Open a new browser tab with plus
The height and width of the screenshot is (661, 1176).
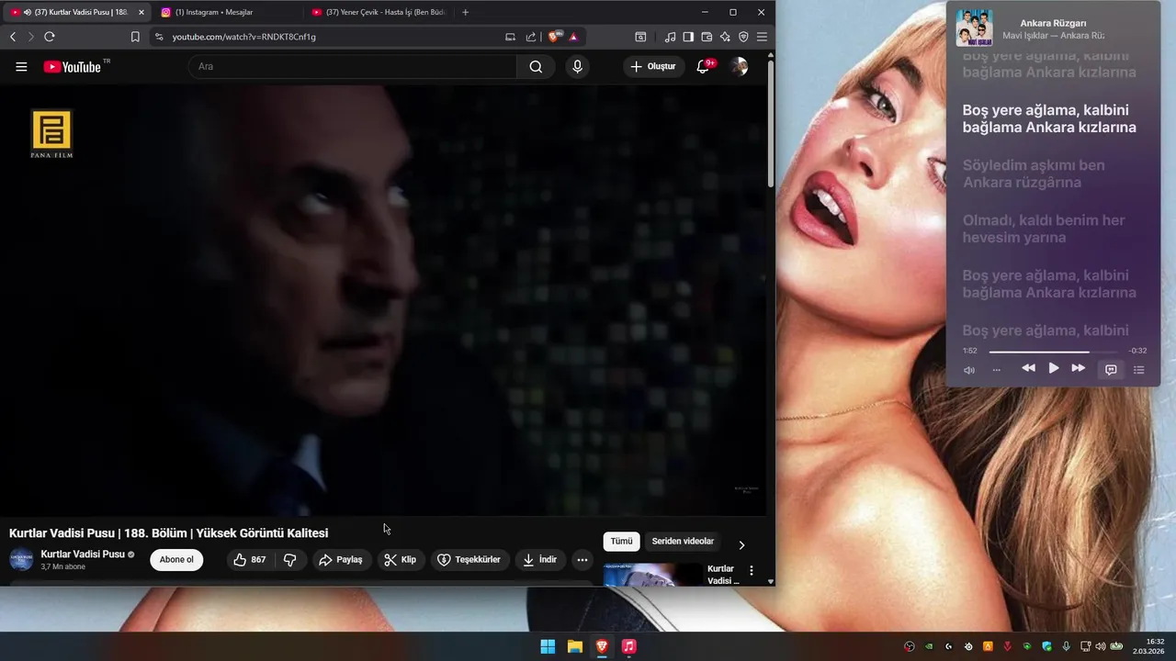point(466,12)
